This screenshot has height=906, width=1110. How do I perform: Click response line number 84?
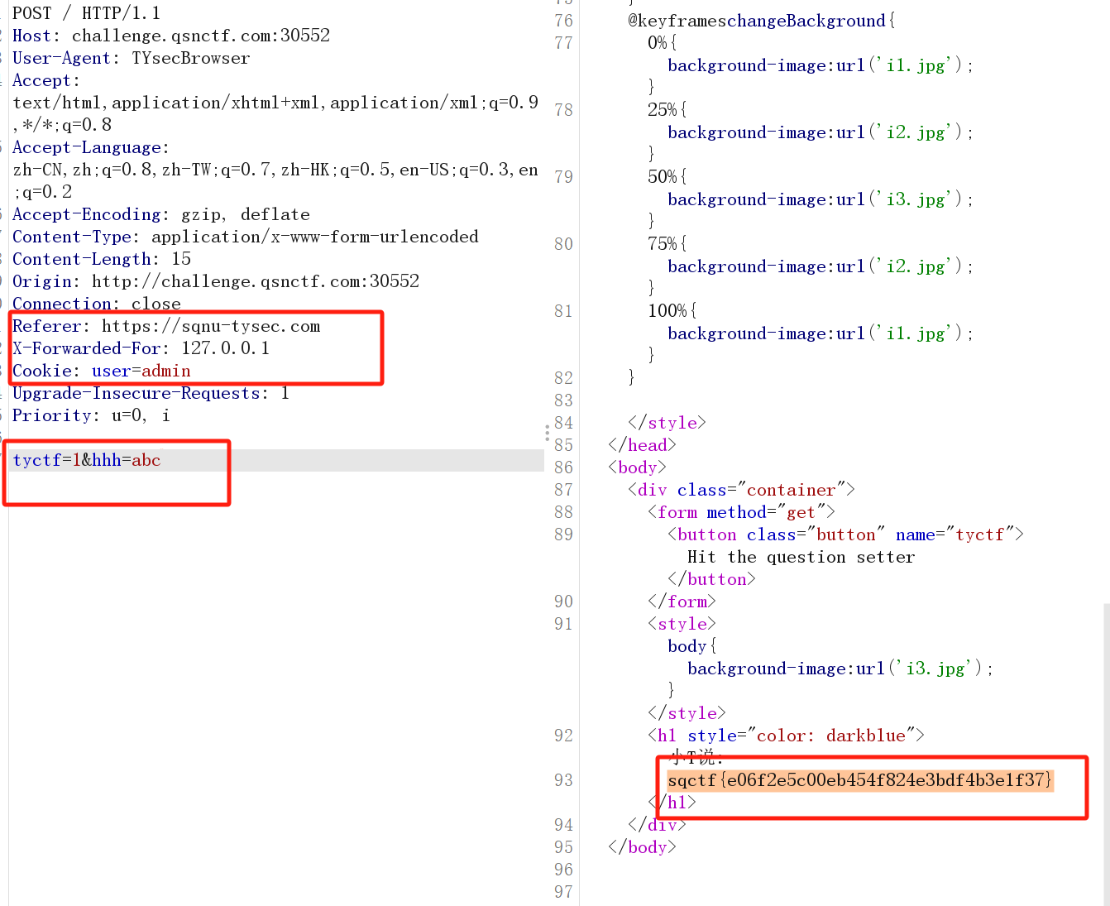[x=563, y=423]
